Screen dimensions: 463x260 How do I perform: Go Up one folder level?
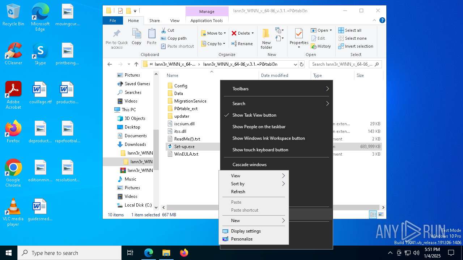tap(136, 64)
